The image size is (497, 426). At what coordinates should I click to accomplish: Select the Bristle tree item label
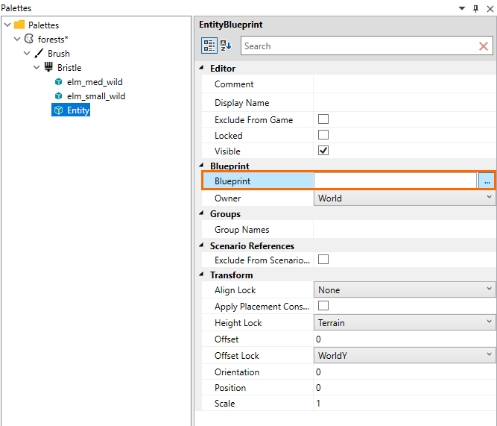pos(69,67)
